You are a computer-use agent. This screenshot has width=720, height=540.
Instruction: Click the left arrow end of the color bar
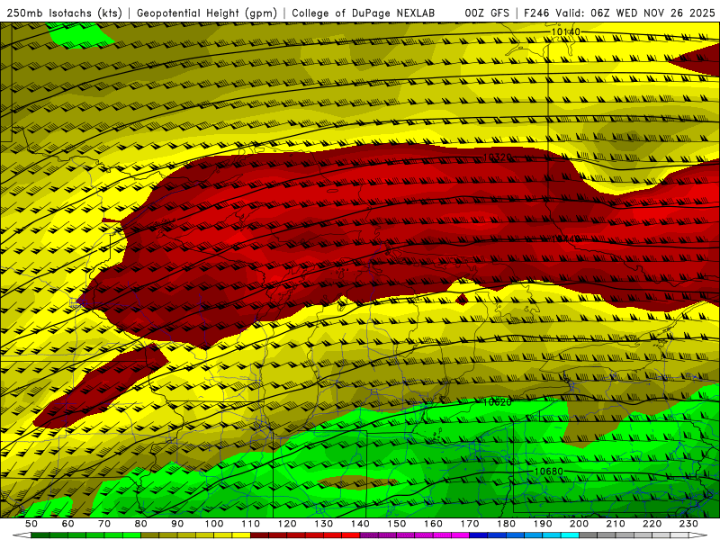coord(22,535)
